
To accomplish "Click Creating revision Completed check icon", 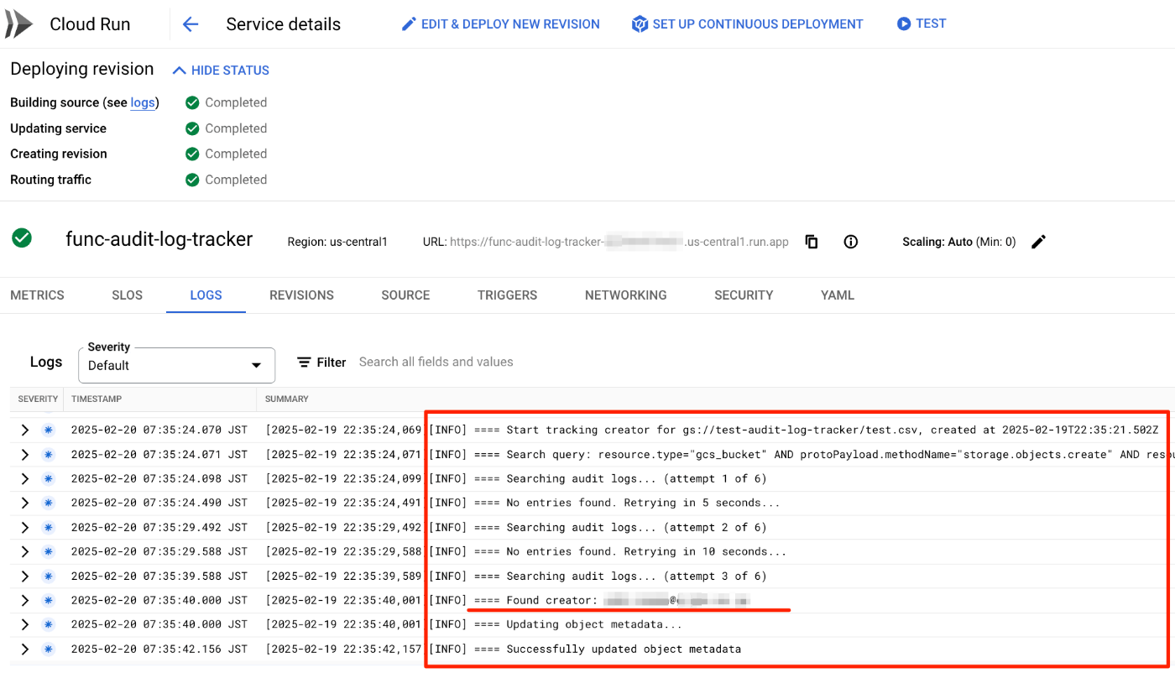I will pyautogui.click(x=192, y=154).
